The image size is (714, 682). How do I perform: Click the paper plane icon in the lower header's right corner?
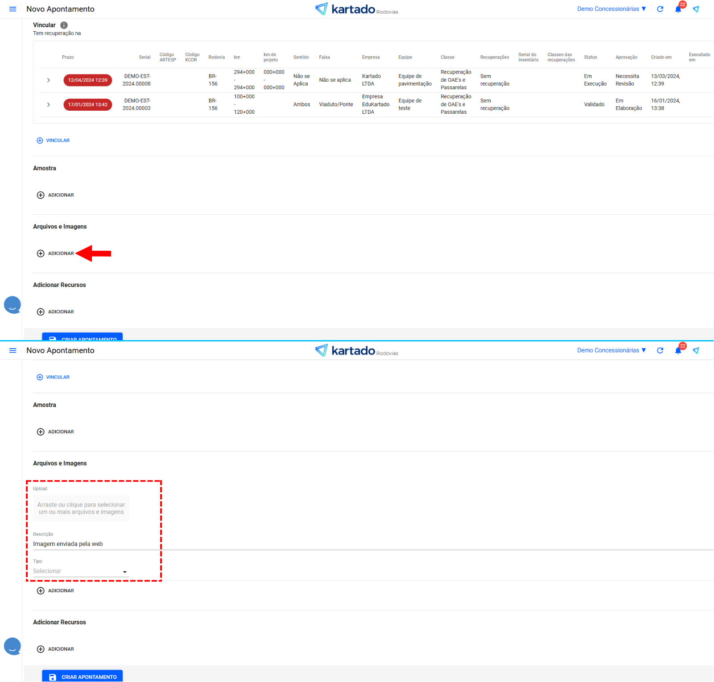click(696, 351)
